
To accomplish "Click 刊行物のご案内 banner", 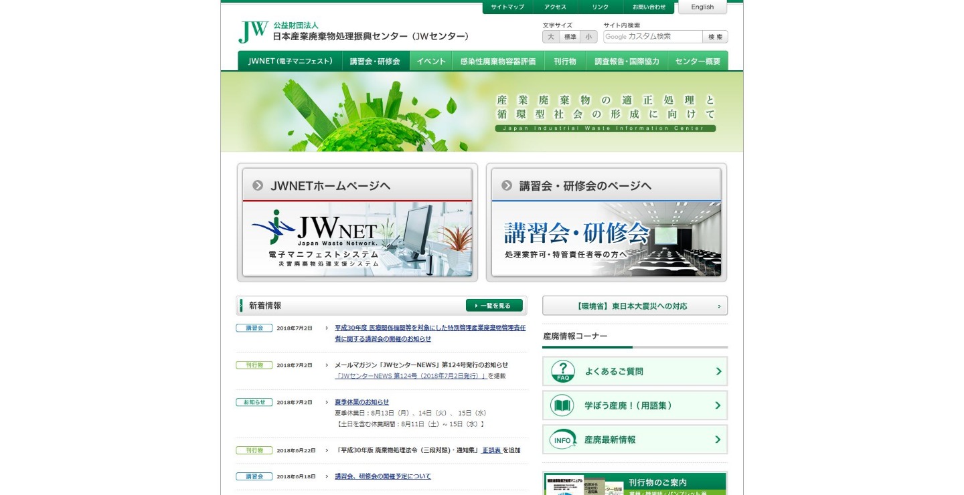I will [x=635, y=484].
